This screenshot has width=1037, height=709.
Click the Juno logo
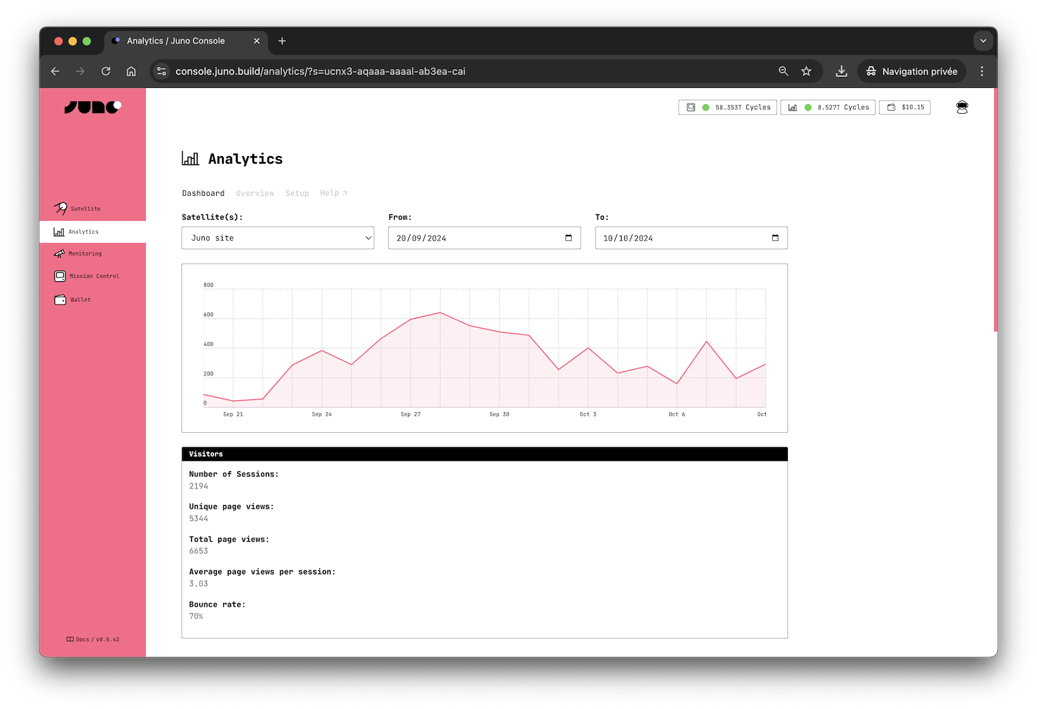pyautogui.click(x=92, y=107)
